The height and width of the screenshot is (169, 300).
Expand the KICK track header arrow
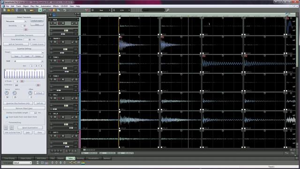pyautogui.click(x=78, y=20)
